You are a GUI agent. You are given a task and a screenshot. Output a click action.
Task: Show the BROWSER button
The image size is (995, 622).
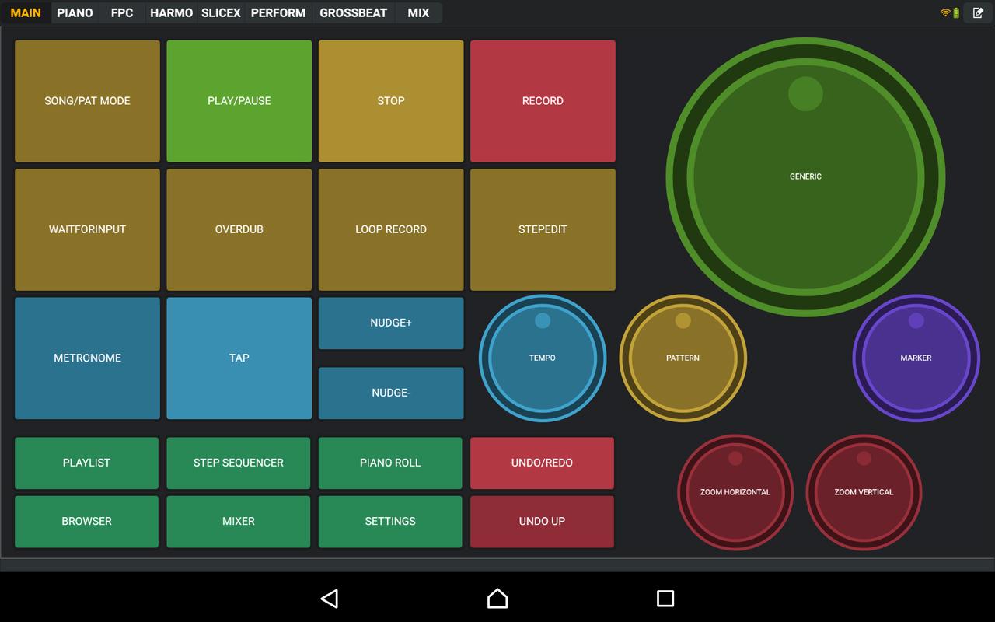coord(86,521)
